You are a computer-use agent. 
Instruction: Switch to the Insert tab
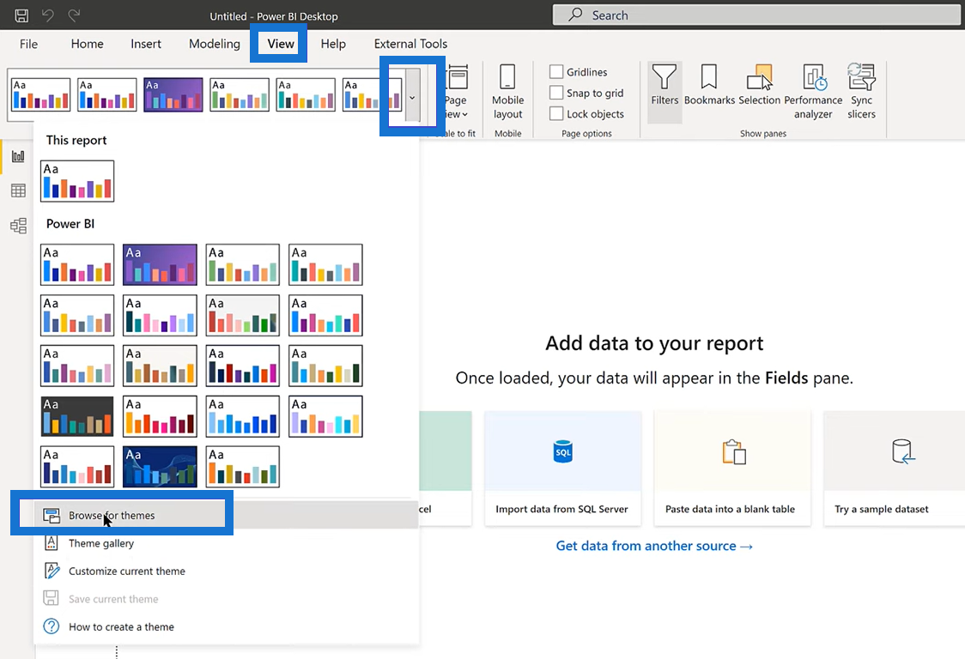(146, 44)
